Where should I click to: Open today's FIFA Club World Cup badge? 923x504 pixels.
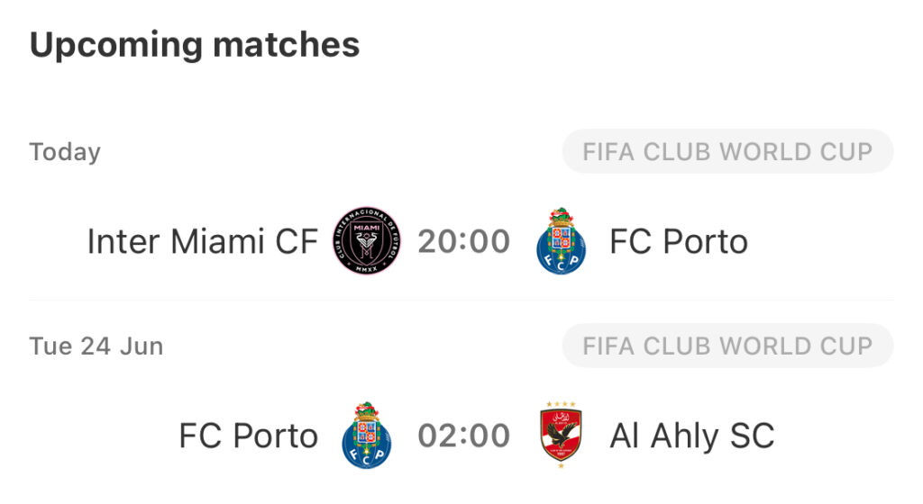coord(727,151)
